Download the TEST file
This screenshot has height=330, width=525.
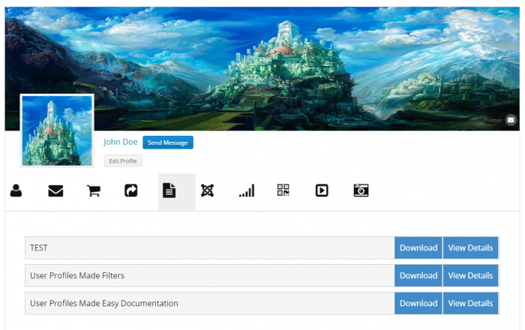(418, 248)
